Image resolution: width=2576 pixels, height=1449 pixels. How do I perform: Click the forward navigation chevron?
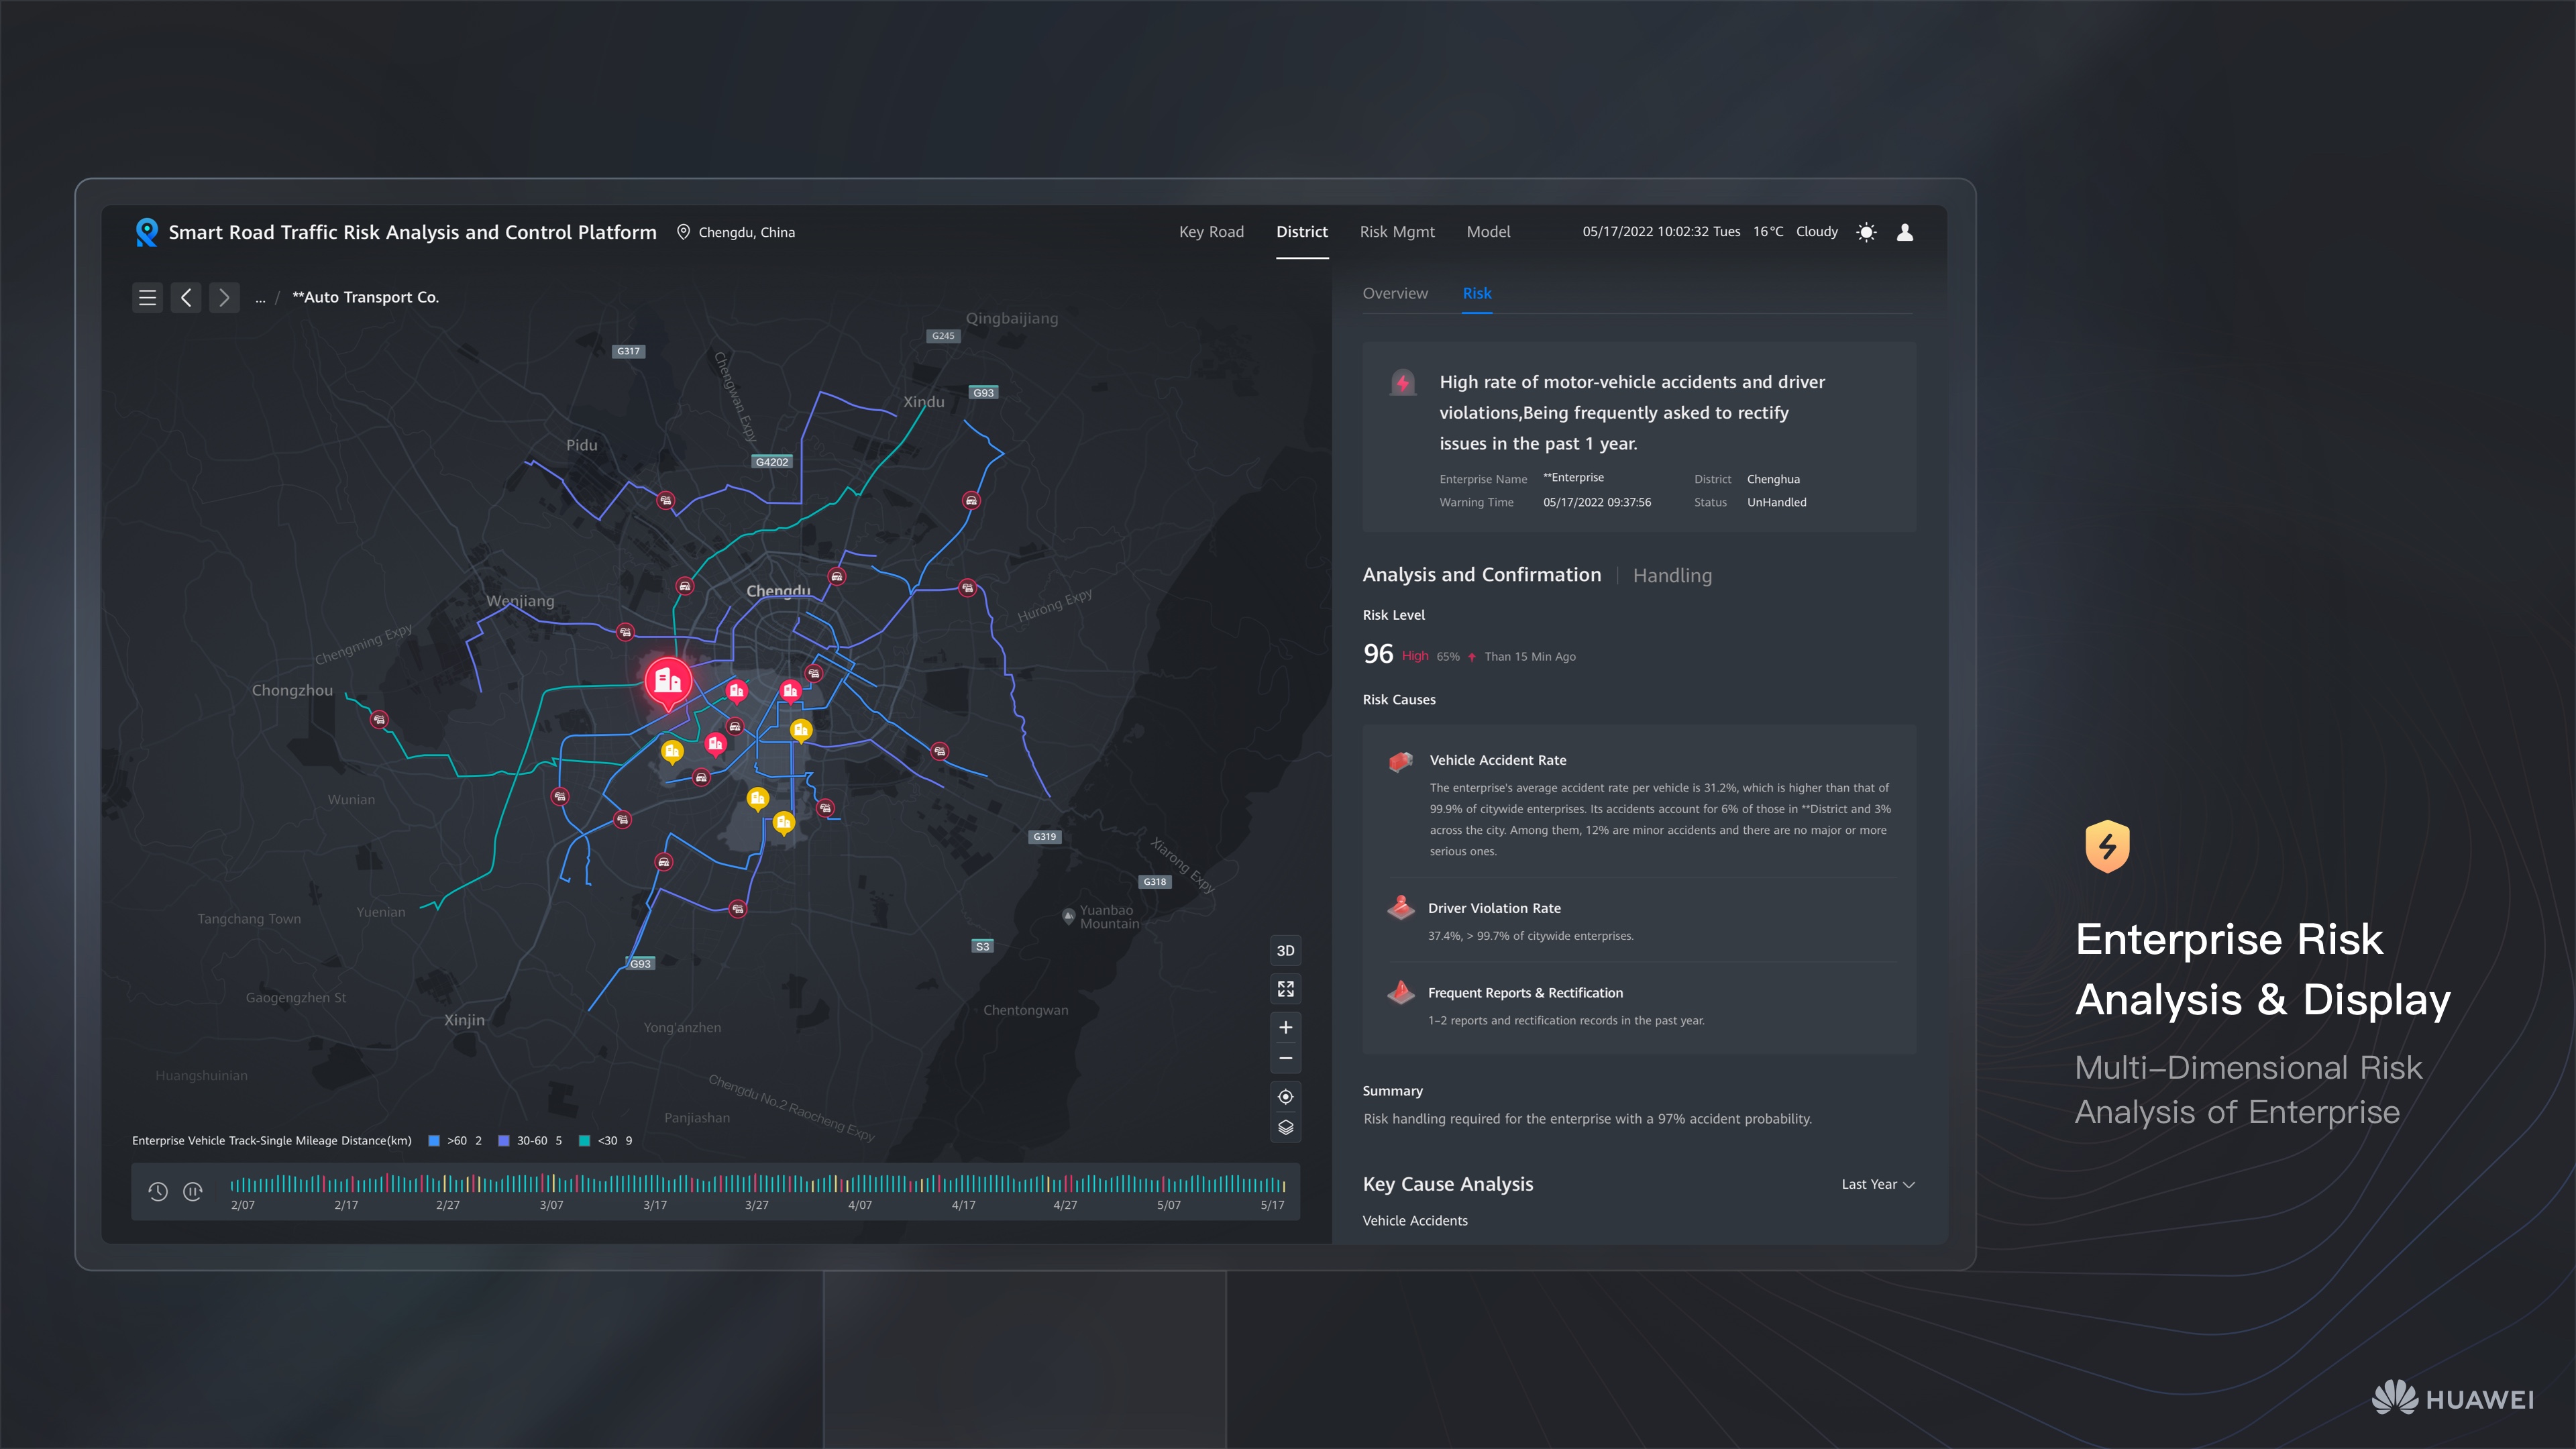[x=224, y=297]
